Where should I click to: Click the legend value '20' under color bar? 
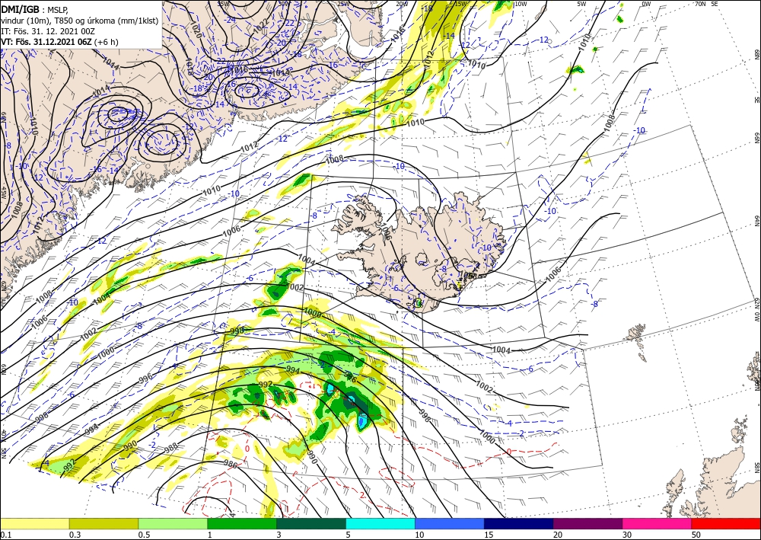[558, 535]
